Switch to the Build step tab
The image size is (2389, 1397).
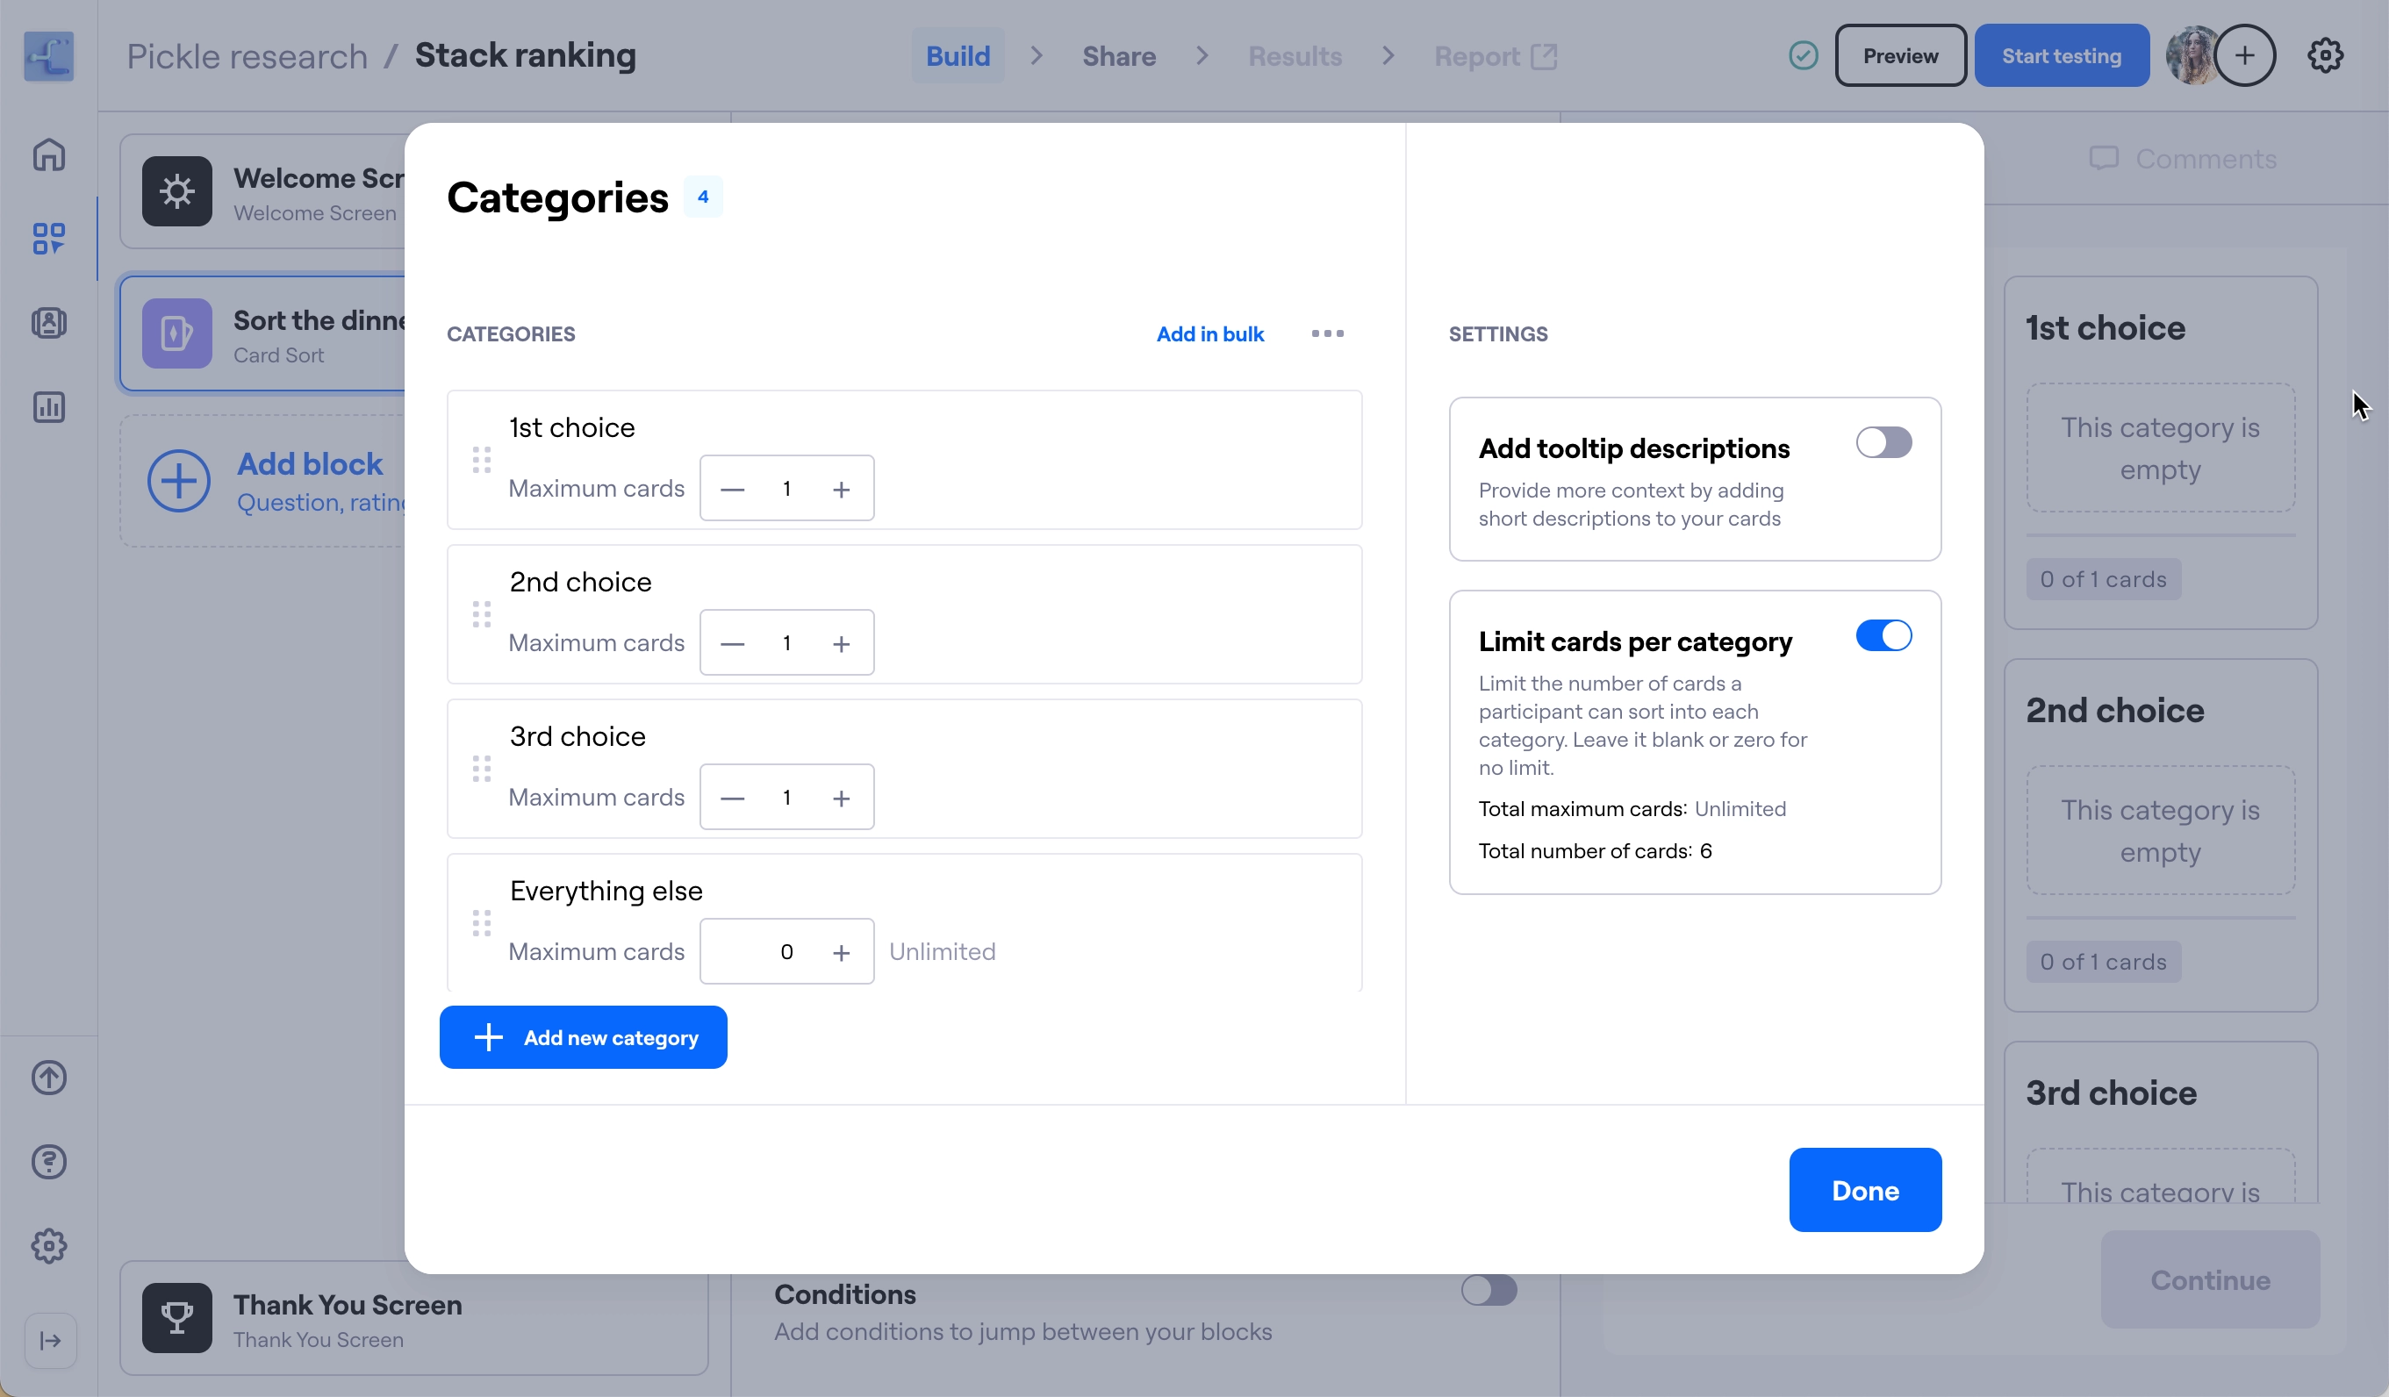(958, 56)
